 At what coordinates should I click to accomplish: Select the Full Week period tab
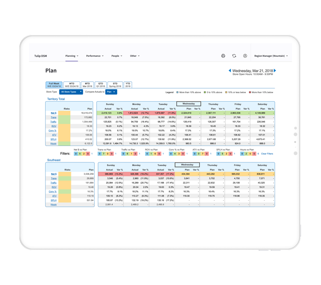point(54,85)
